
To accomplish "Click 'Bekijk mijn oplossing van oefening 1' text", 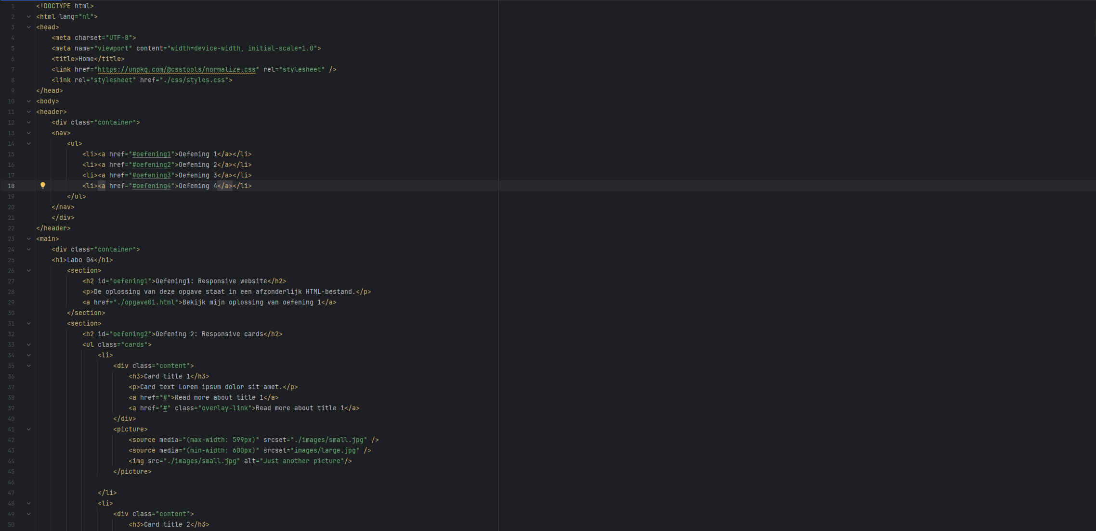I will click(x=252, y=303).
